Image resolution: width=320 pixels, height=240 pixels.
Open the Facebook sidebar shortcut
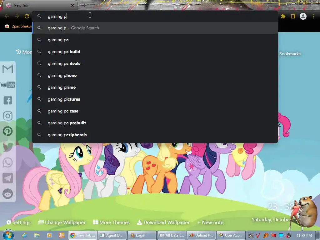click(x=8, y=100)
